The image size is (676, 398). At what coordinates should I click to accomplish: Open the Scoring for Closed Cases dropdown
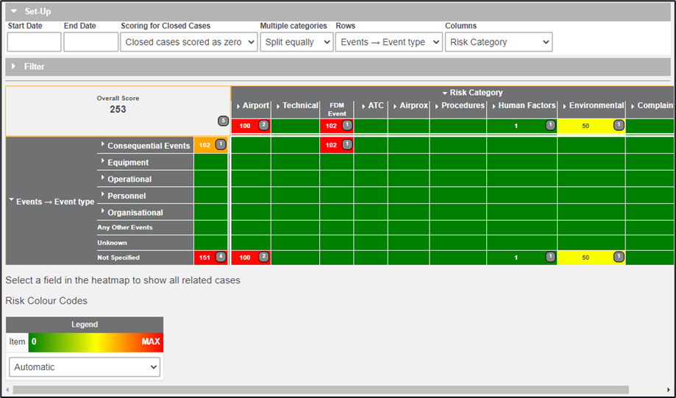189,42
